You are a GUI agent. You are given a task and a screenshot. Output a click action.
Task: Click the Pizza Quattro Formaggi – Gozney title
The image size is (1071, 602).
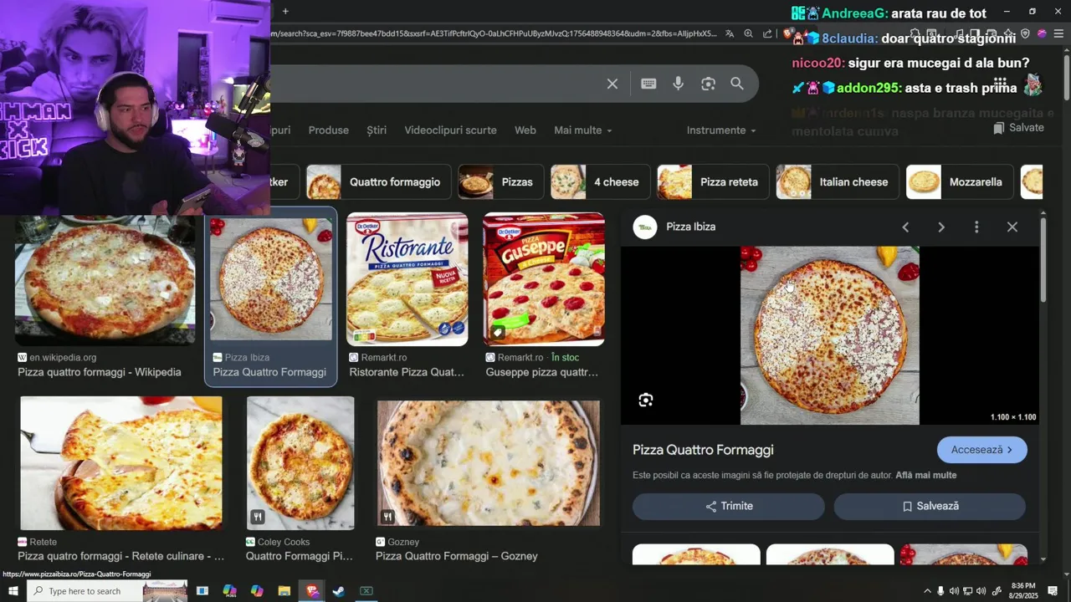[x=457, y=557]
